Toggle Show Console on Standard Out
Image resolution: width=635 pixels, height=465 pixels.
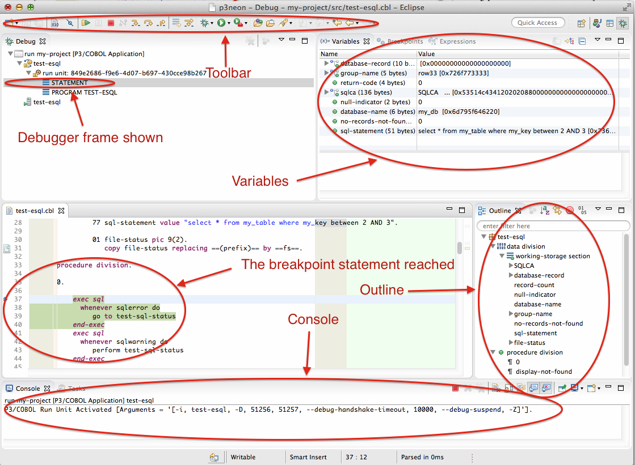point(534,388)
